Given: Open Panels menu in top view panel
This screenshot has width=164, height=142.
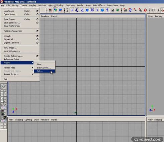Looking at the screenshot, I should (x=54, y=16).
